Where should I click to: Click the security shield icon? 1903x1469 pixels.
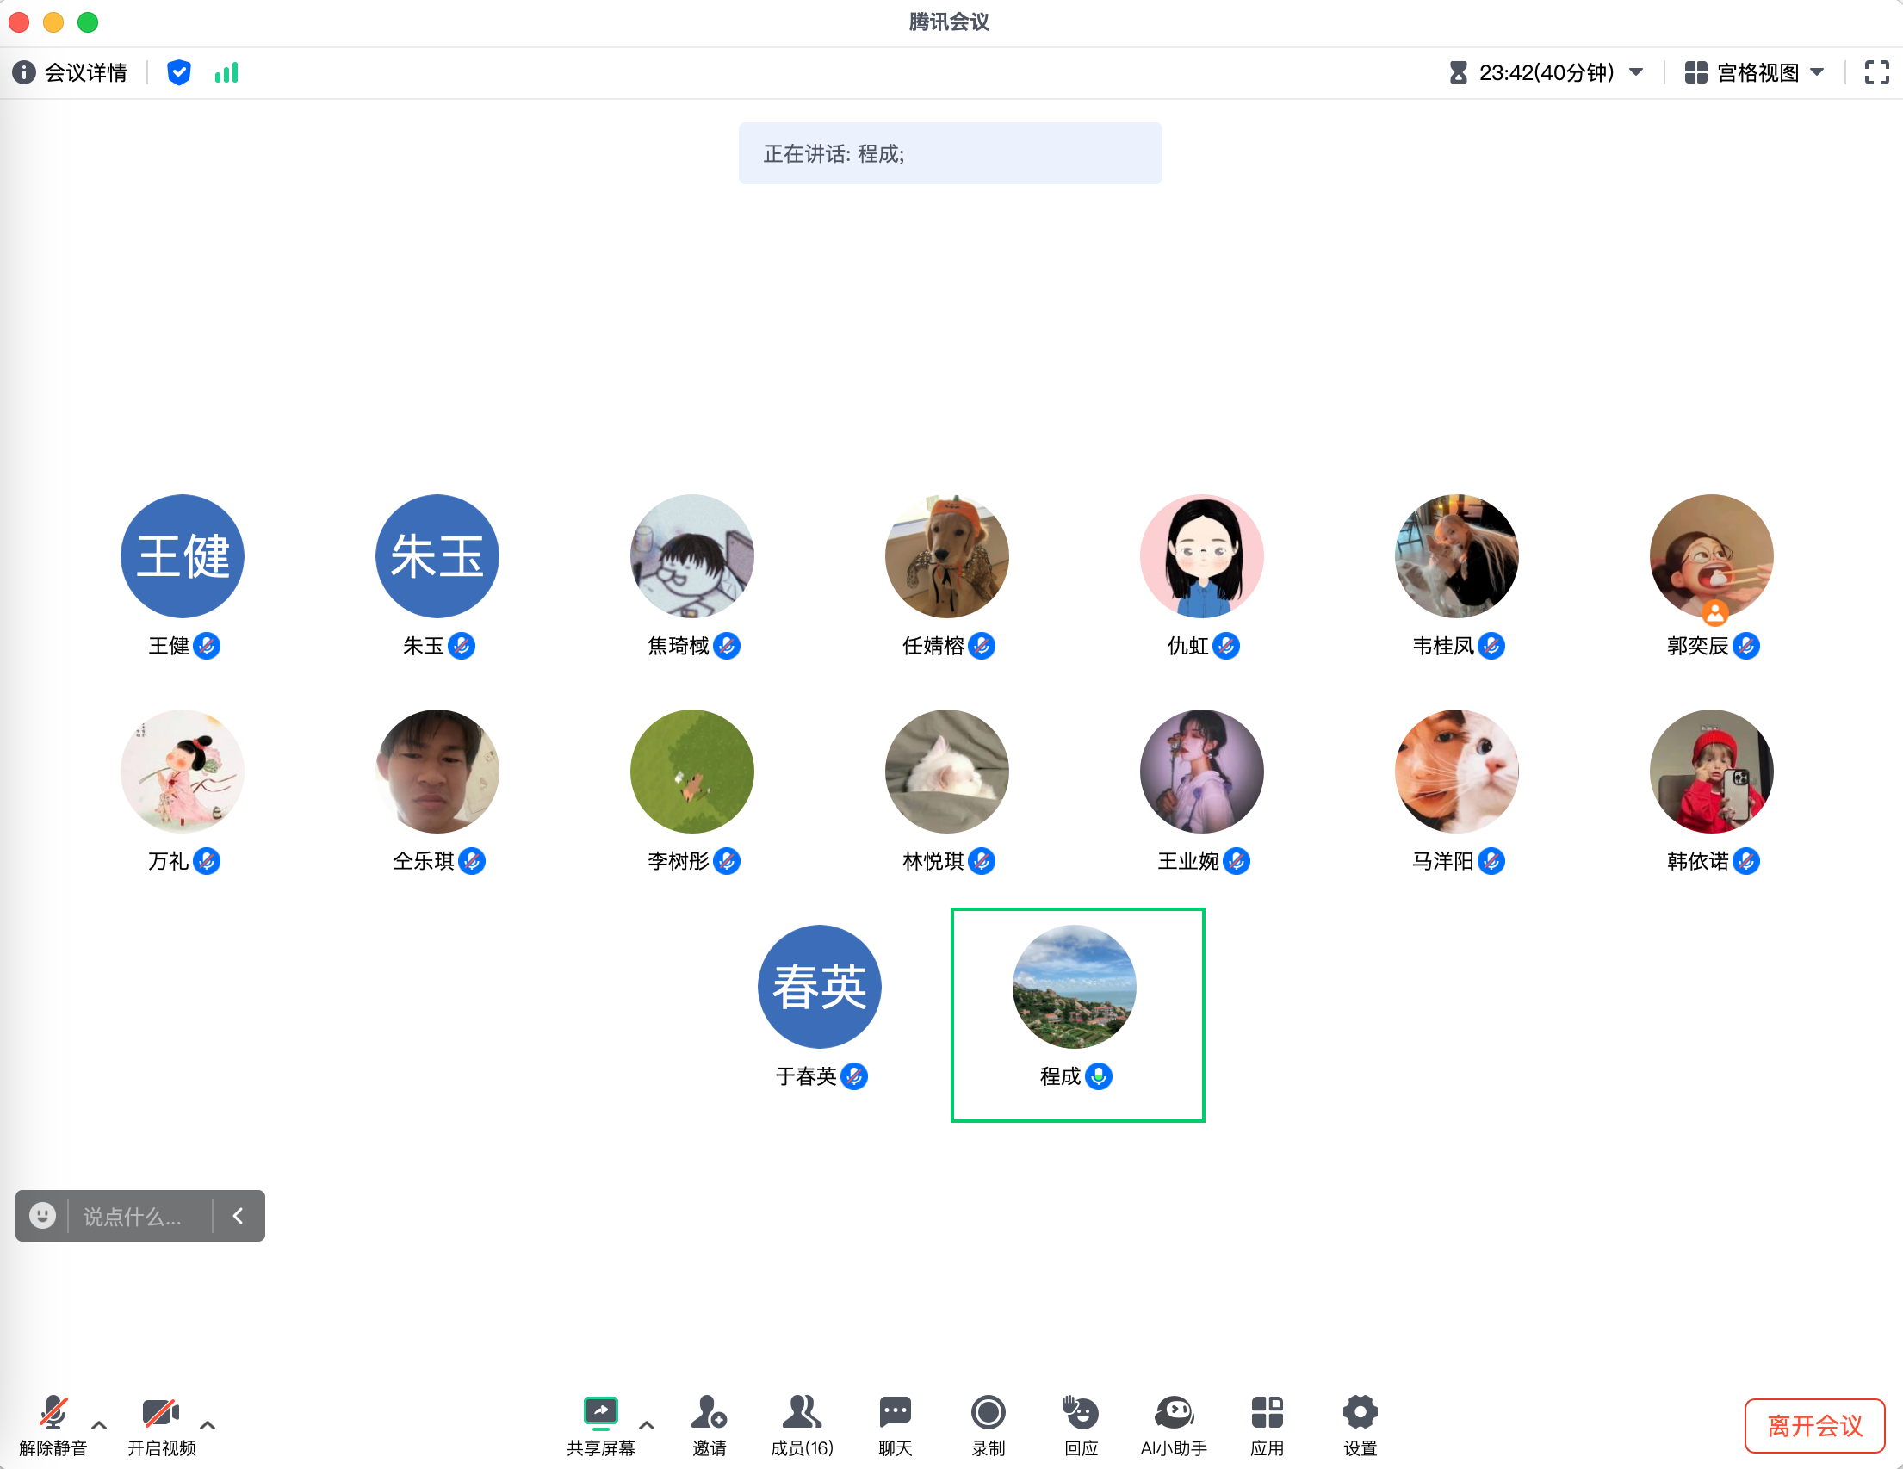click(x=178, y=72)
